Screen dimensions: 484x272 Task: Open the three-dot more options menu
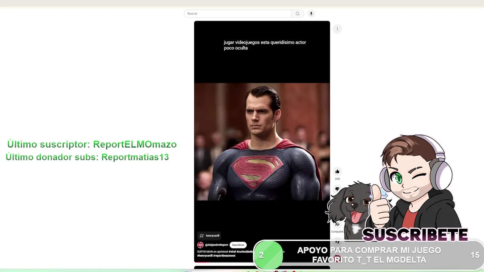337,29
